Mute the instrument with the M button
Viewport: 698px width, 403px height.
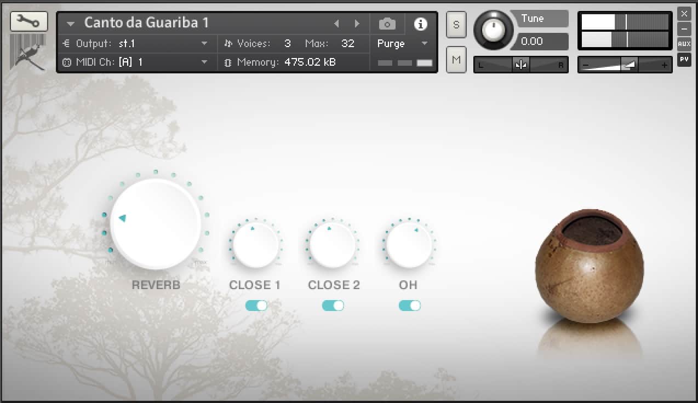coord(456,59)
